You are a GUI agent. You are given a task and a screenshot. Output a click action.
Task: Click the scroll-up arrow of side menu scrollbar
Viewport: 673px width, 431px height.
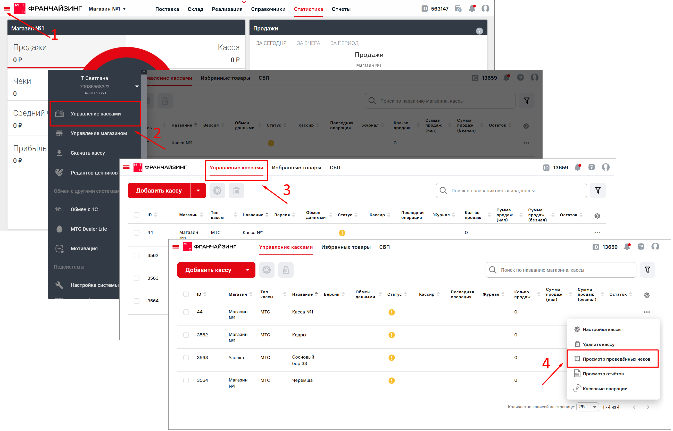pyautogui.click(x=144, y=72)
